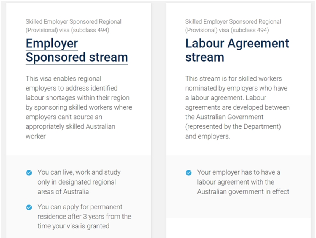Click the right card's subclass 494 subtitle
The width and height of the screenshot is (316, 238).
(233, 26)
